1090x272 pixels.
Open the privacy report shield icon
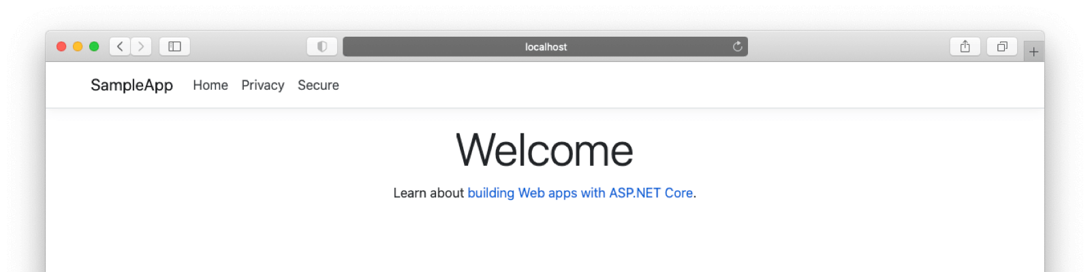pos(322,46)
